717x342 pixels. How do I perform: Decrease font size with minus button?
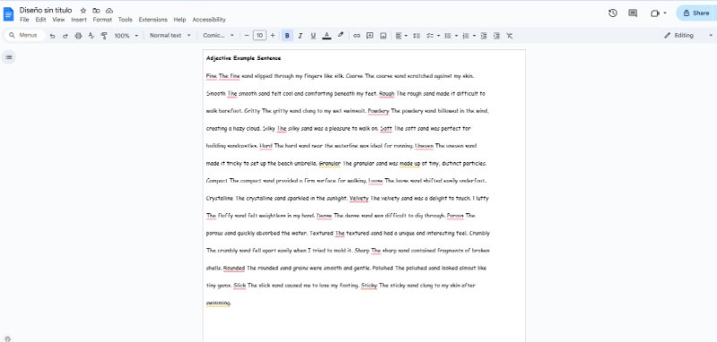pyautogui.click(x=247, y=35)
